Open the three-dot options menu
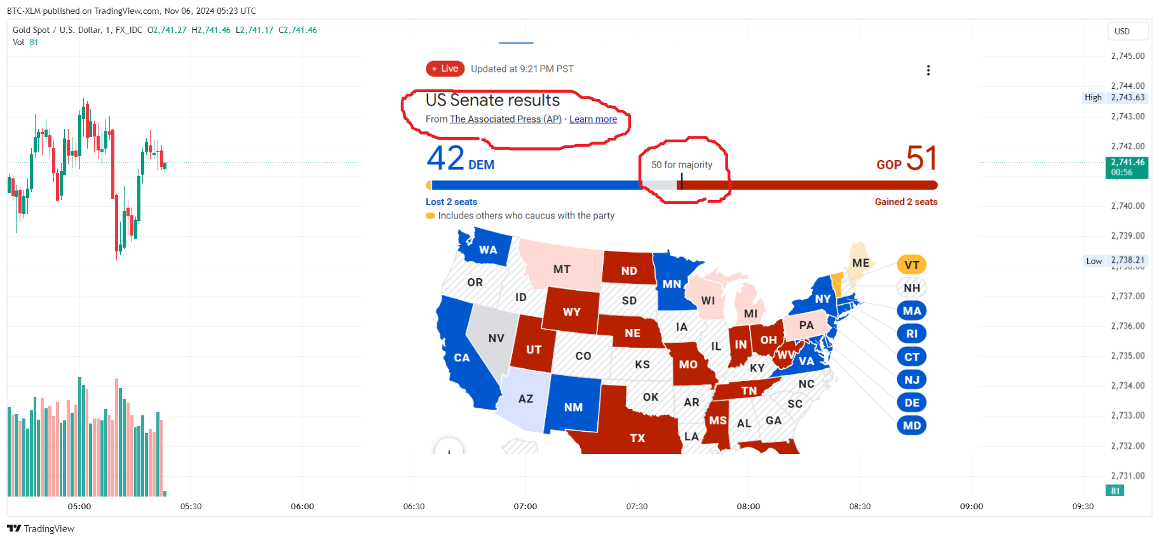The height and width of the screenshot is (541, 1159). pos(928,70)
